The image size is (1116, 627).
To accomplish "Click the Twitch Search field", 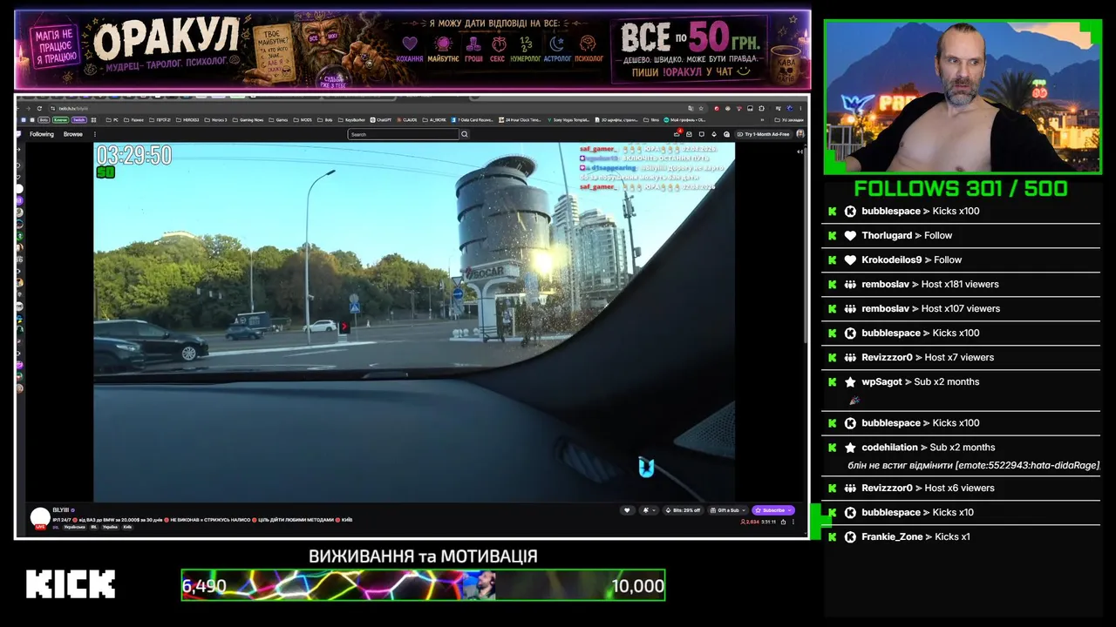I will click(x=403, y=134).
